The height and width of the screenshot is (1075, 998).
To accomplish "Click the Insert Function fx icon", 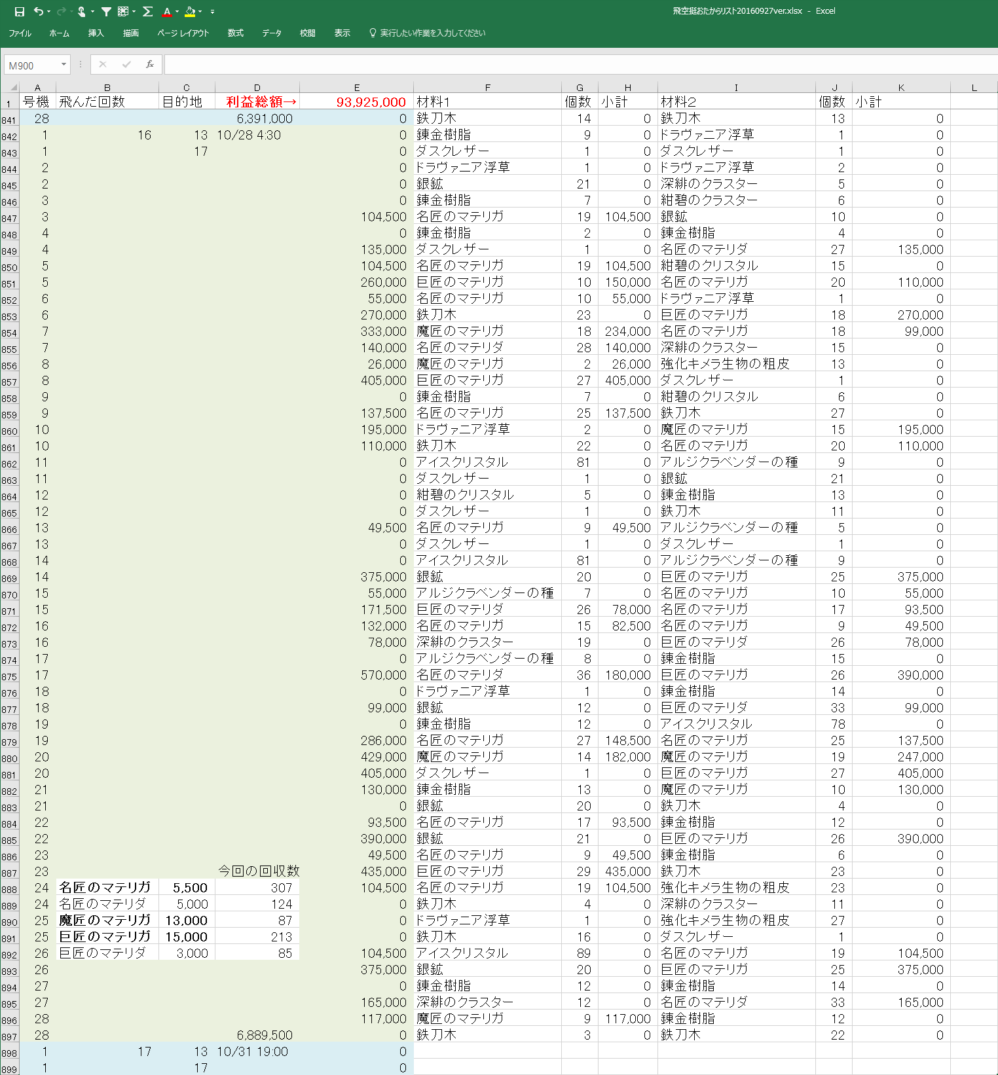I will point(150,64).
